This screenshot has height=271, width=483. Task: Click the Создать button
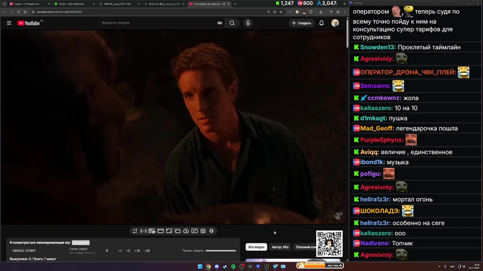coord(301,23)
